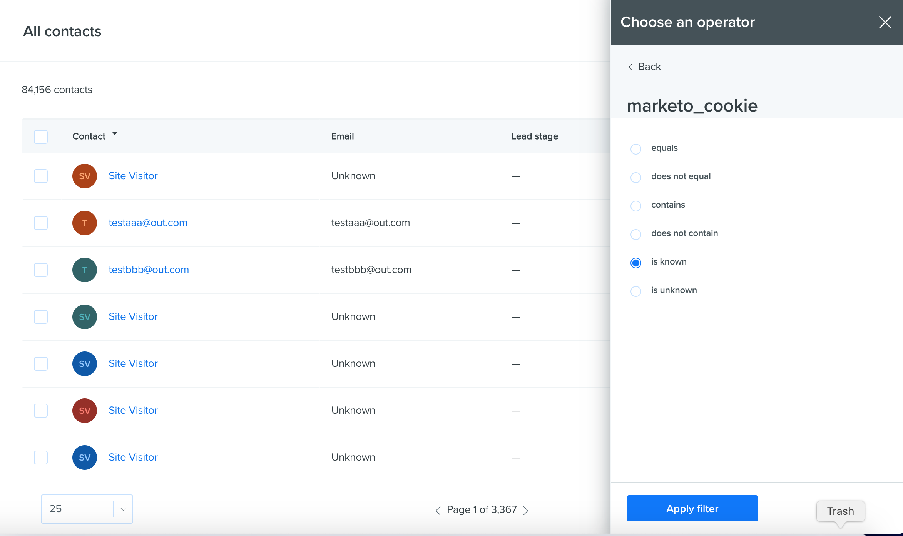Viewport: 903px width, 536px height.
Task: Click the teal T avatar for testbbb@out.com
Action: tap(85, 270)
